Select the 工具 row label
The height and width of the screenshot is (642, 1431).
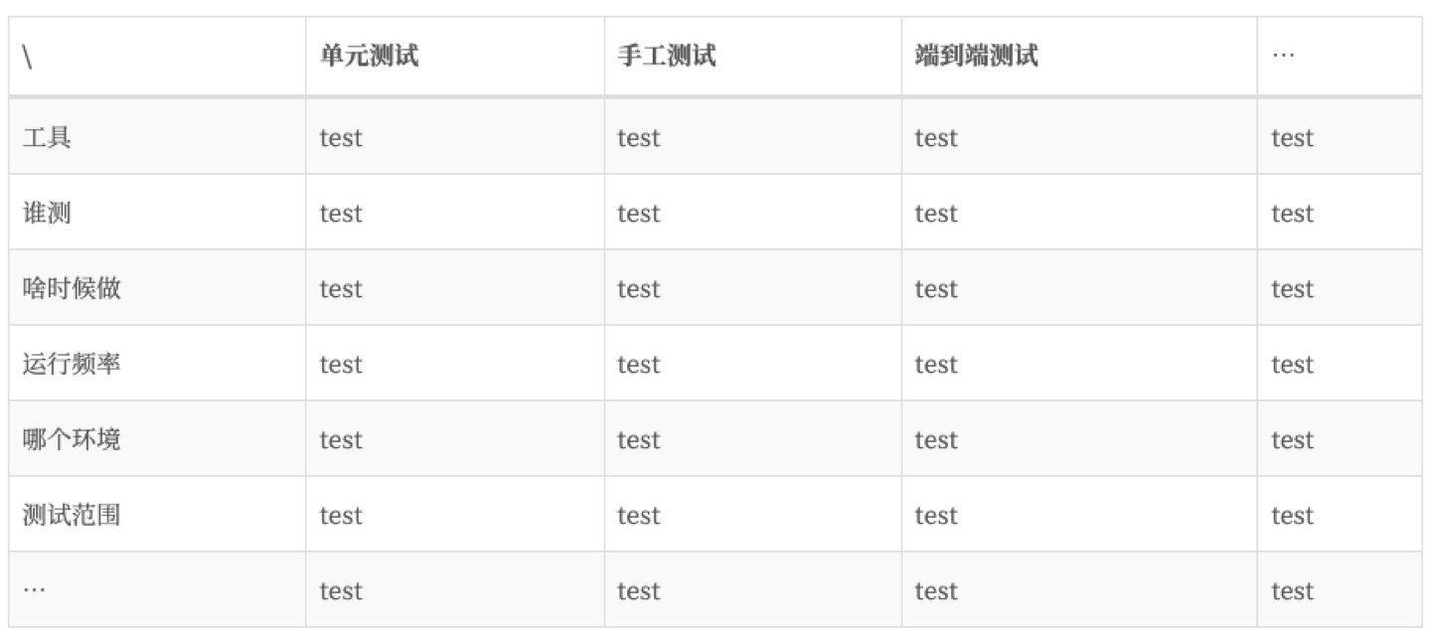(47, 137)
